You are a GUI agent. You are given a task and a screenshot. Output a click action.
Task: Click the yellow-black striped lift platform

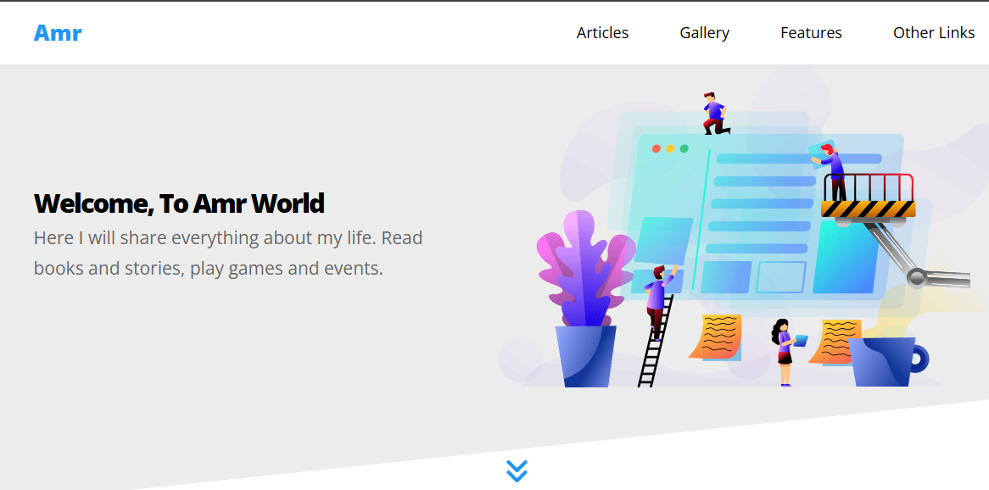868,209
